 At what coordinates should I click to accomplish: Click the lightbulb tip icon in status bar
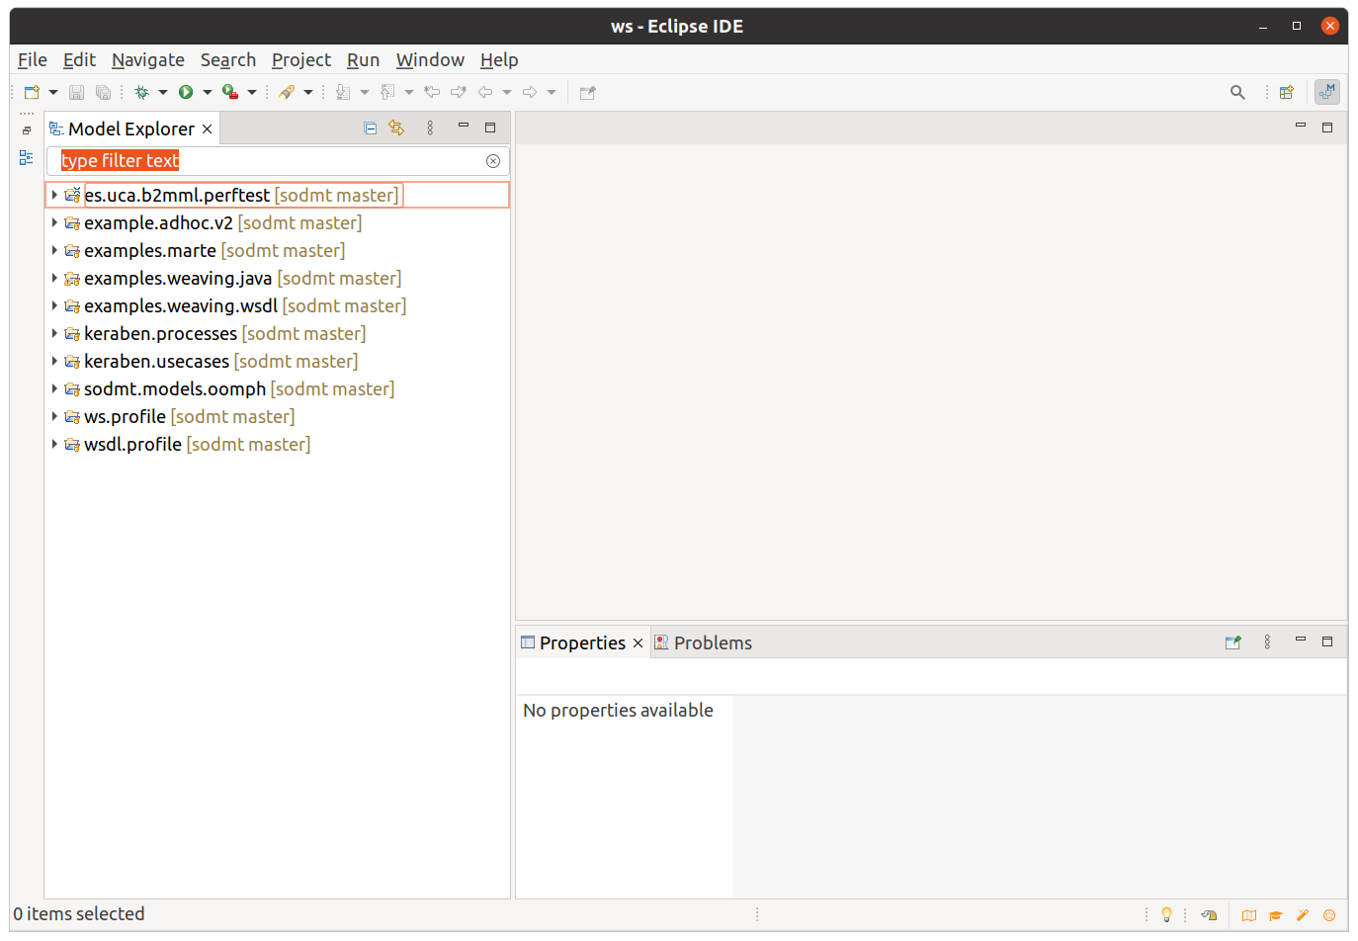pyautogui.click(x=1166, y=914)
